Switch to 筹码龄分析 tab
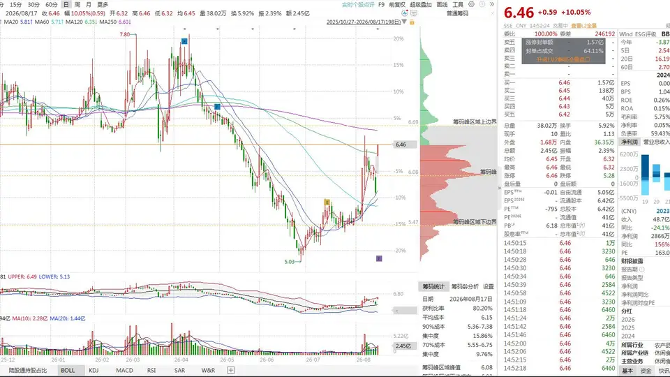The image size is (670, 377). coord(465,286)
